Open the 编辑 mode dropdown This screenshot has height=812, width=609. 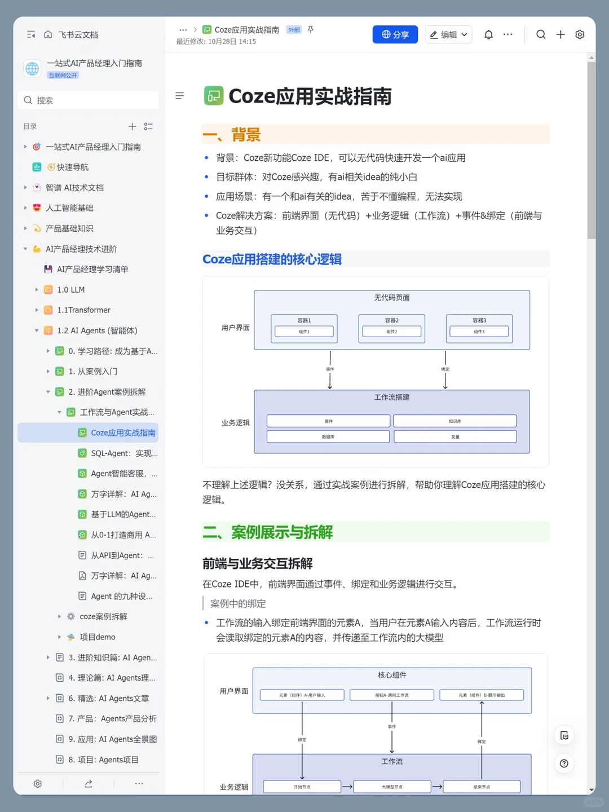pyautogui.click(x=448, y=34)
